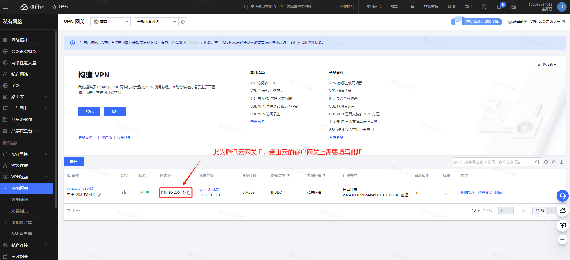Refresh the VPN gateway table
The height and width of the screenshot is (260, 570).
546,162
